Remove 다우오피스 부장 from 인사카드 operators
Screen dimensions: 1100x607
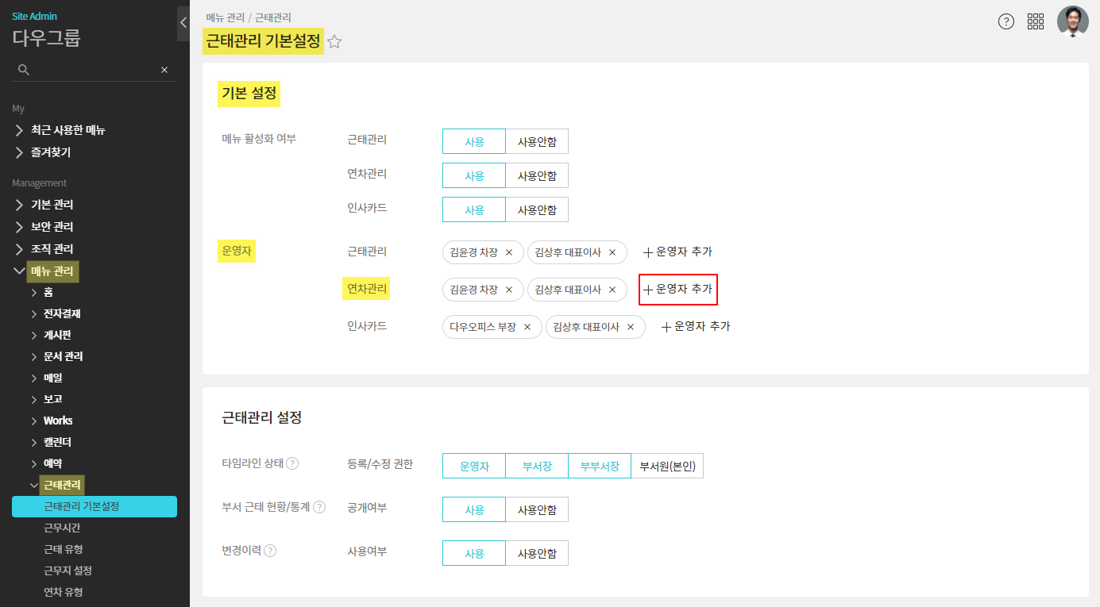pos(527,327)
